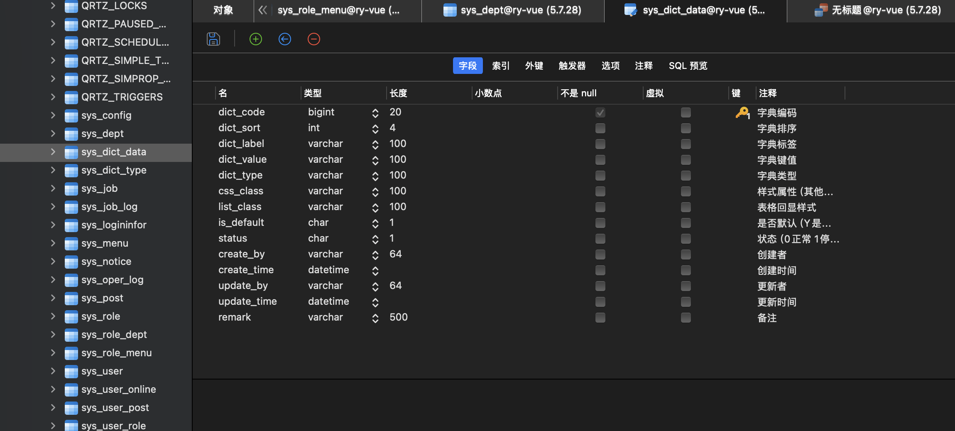The width and height of the screenshot is (955, 431).
Task: Expand QRTZ_TRIGGERS tree node
Action: pos(53,97)
